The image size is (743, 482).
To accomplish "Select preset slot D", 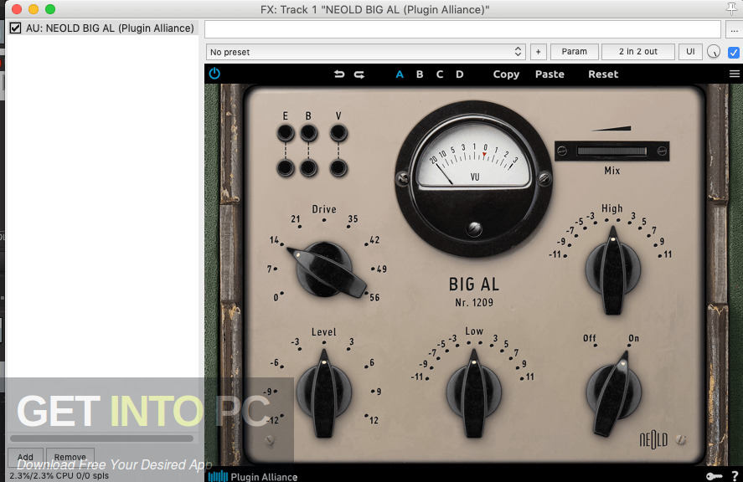I will click(460, 74).
